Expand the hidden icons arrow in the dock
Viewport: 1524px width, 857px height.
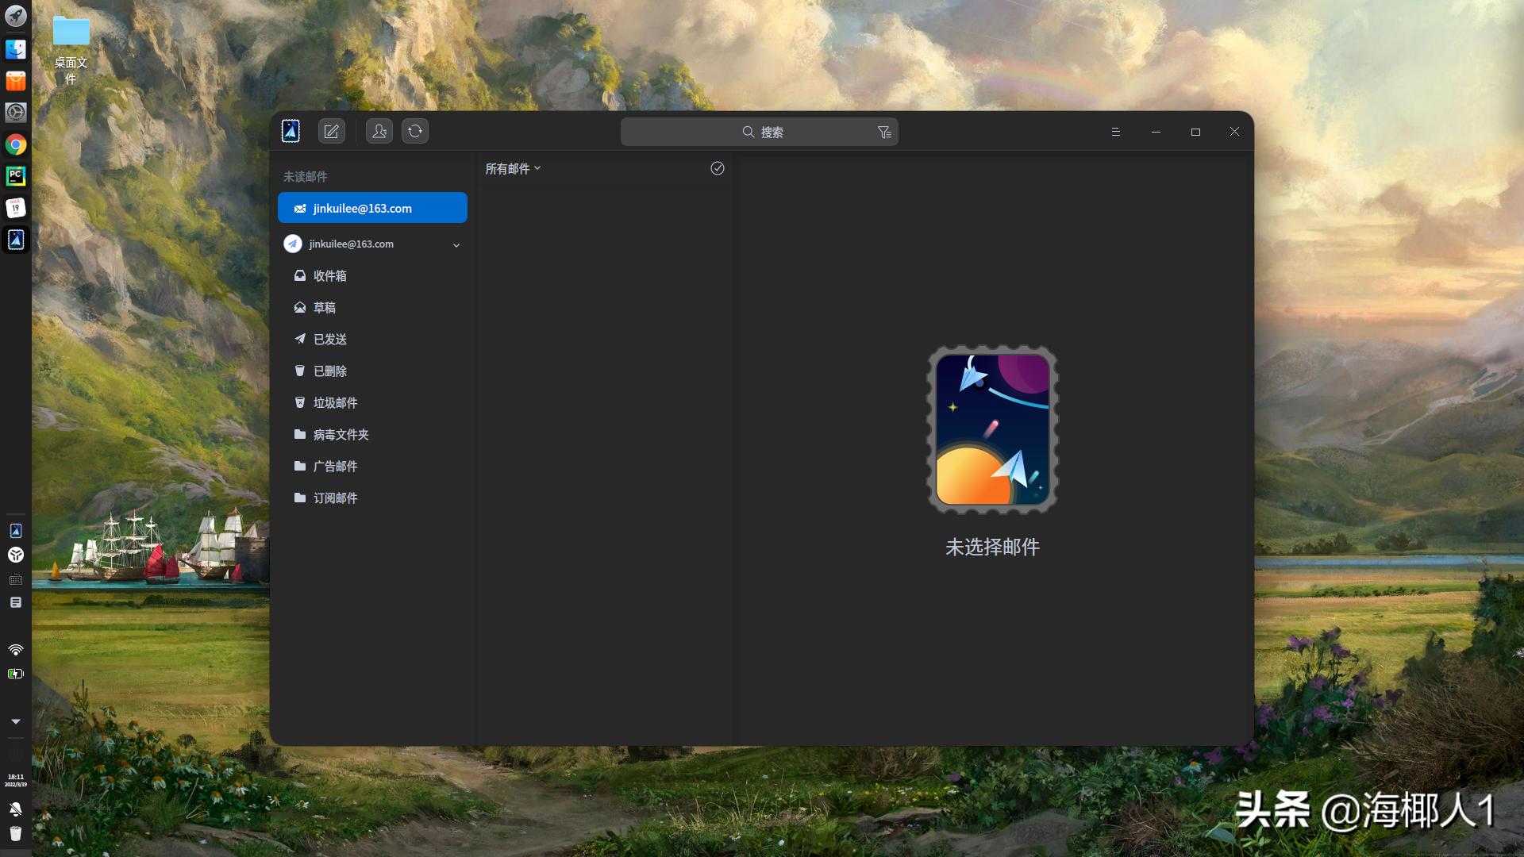click(x=16, y=721)
